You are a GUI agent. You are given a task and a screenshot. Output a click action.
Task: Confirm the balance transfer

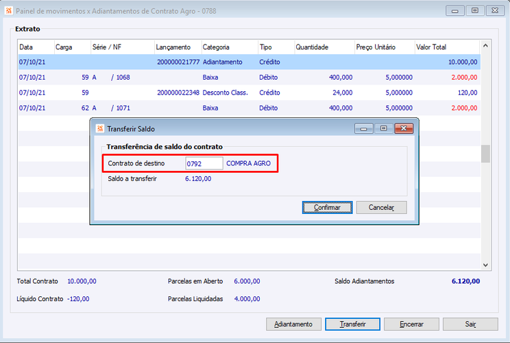point(327,207)
